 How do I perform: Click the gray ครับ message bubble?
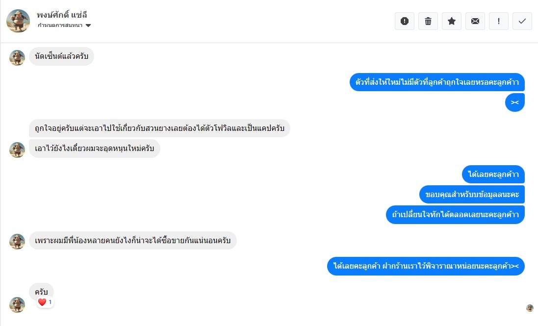[41, 291]
